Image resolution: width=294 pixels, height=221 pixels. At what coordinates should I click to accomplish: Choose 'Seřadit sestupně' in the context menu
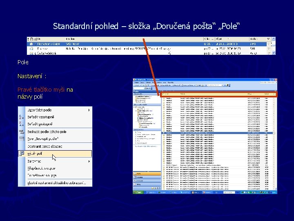(x=55, y=124)
